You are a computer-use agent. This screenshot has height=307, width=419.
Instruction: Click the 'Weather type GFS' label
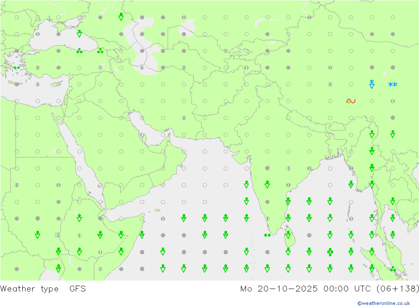[x=43, y=289]
